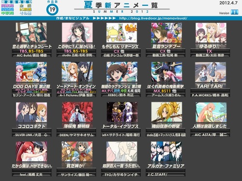The height and width of the screenshot is (181, 242).
Task: Select the 中京局 legend label
Action: [x=8, y=13]
